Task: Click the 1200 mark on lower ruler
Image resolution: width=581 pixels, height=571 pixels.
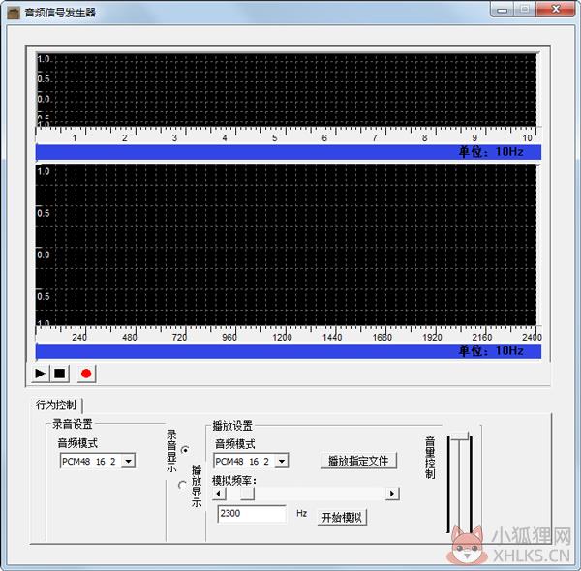Action: tap(282, 338)
